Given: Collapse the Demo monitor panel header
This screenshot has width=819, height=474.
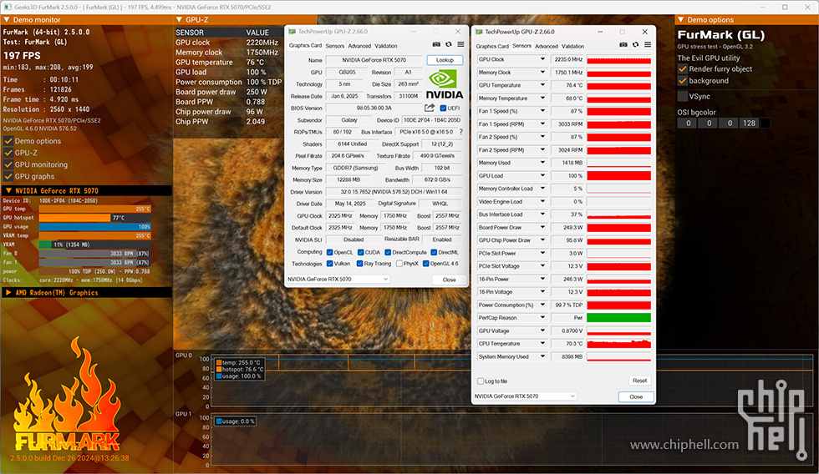Looking at the screenshot, I should click(87, 20).
